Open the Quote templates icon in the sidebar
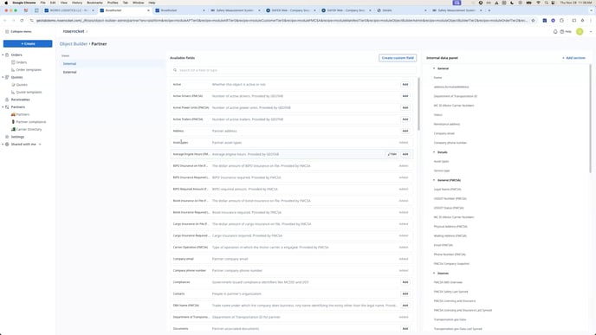 point(13,93)
